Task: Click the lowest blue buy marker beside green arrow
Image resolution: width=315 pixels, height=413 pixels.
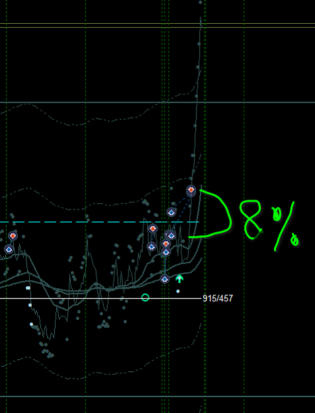Action: [165, 278]
